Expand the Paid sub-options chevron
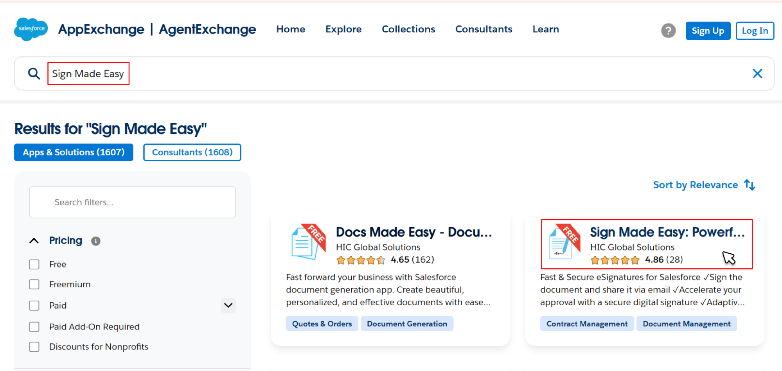782x371 pixels. (228, 305)
